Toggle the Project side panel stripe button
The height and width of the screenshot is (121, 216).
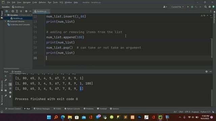[2, 14]
